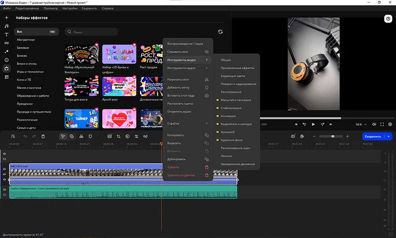Open the 16:9 aspect ratio dropdown
The height and width of the screenshot is (238, 396).
pyautogui.click(x=360, y=124)
